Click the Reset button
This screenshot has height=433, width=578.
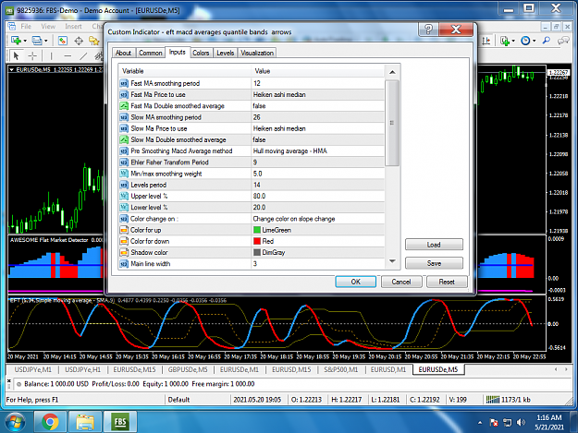coord(447,282)
